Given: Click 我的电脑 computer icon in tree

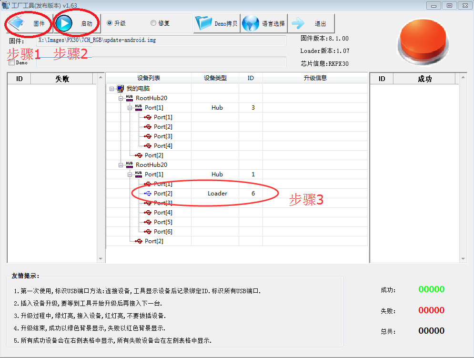Looking at the screenshot, I should [x=121, y=89].
